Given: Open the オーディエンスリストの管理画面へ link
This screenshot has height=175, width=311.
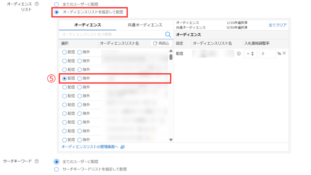Looking at the screenshot, I should coord(90,147).
